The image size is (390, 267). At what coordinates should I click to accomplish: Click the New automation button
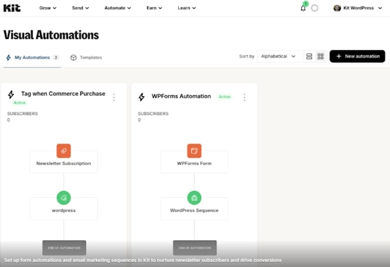point(357,56)
